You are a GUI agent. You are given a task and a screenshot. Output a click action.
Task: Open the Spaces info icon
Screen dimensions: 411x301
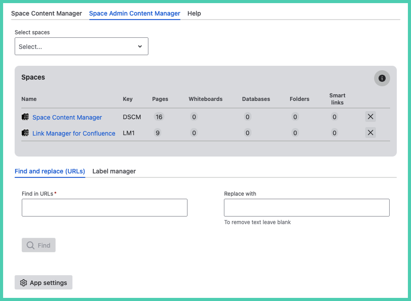[382, 78]
